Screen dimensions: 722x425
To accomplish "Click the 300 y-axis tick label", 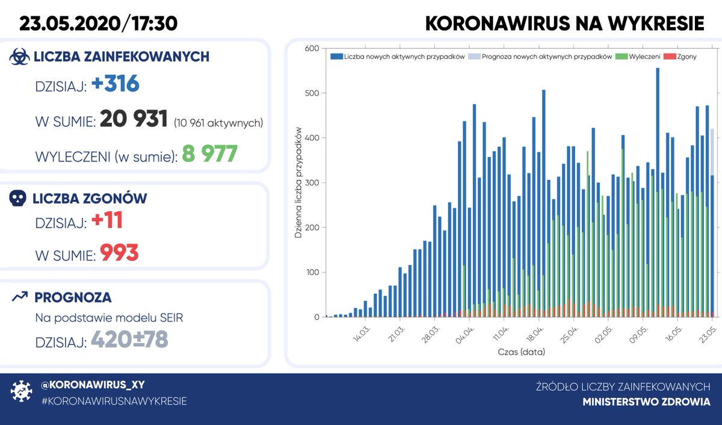I will tap(310, 182).
